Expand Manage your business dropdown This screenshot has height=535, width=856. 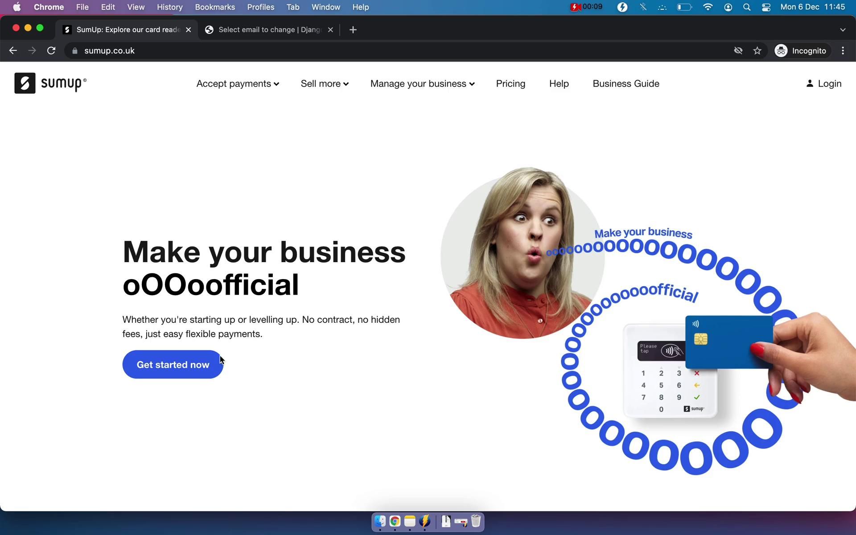pos(422,84)
